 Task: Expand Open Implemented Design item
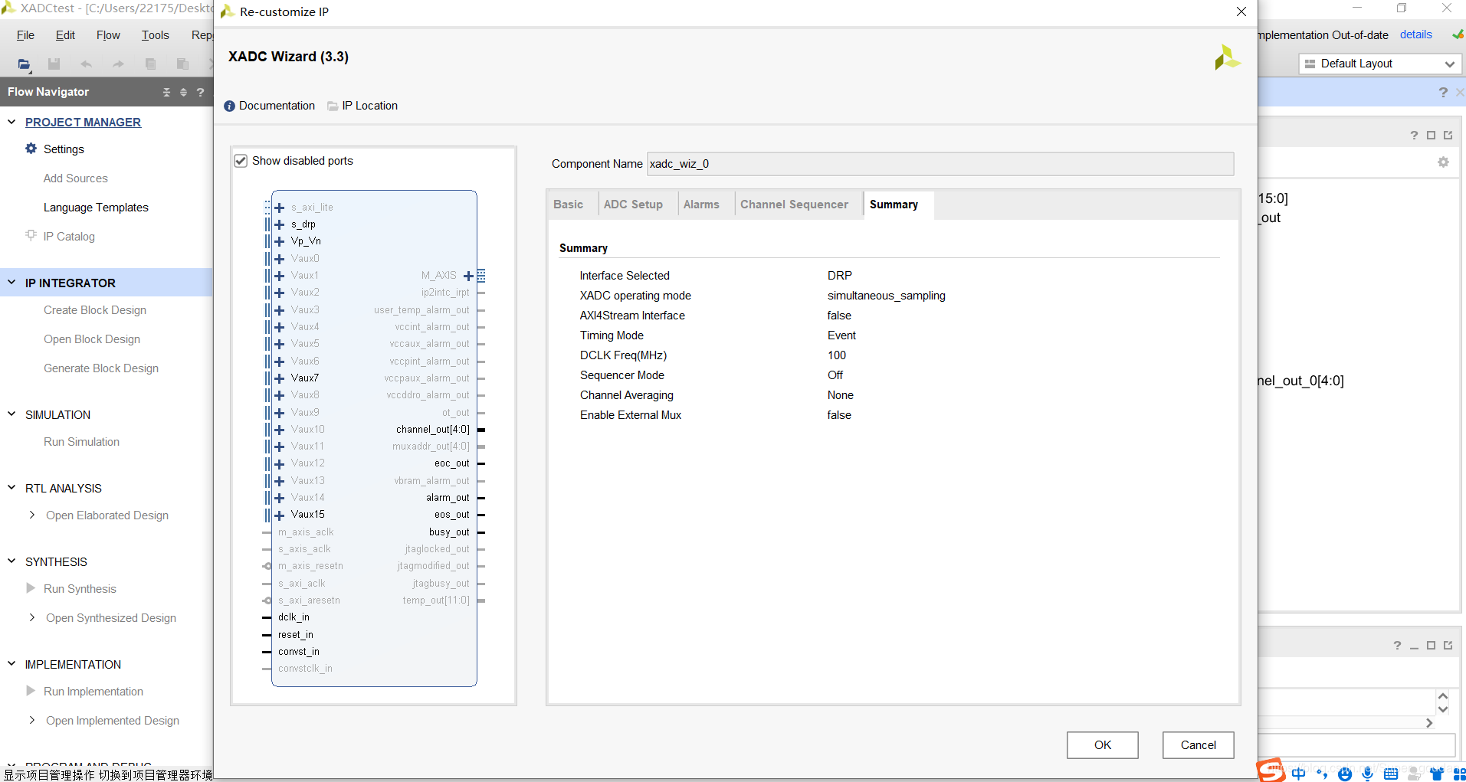(x=31, y=720)
